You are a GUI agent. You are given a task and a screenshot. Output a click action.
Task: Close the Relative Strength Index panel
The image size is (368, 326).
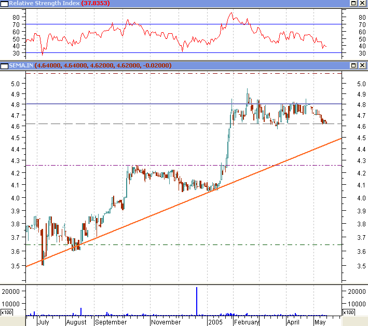[x=362, y=3]
